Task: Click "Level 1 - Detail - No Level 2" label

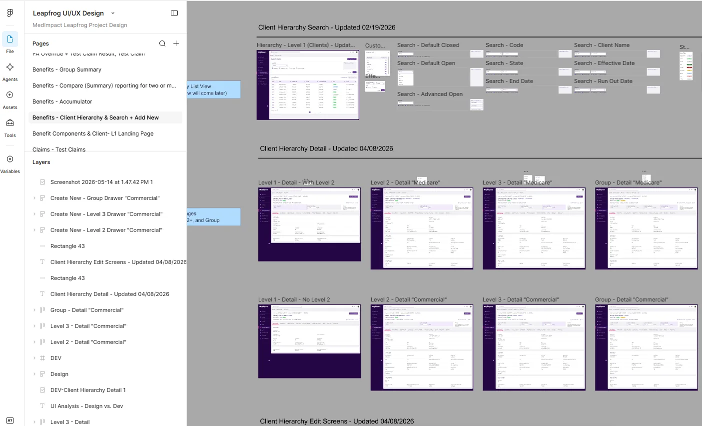Action: [x=294, y=299]
